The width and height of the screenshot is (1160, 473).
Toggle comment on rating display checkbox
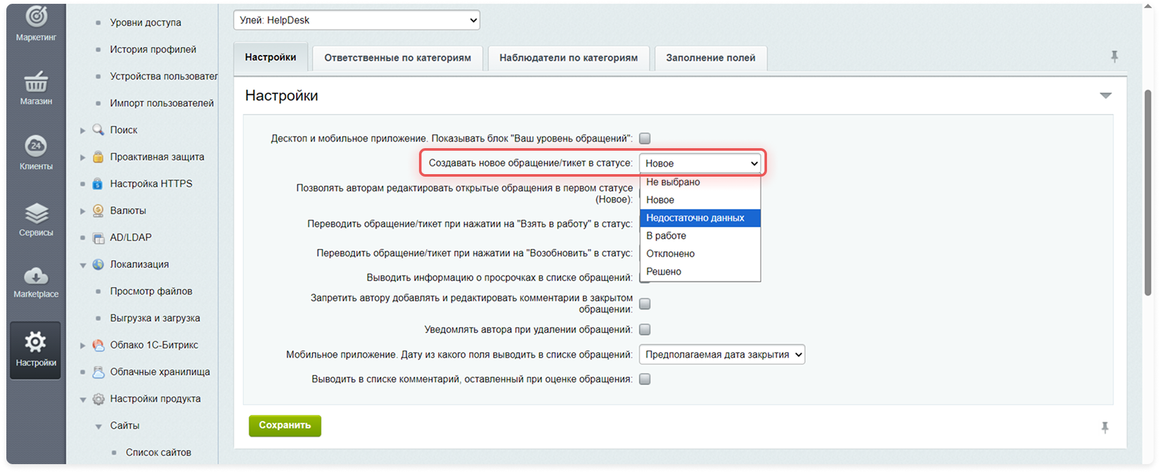pyautogui.click(x=645, y=379)
